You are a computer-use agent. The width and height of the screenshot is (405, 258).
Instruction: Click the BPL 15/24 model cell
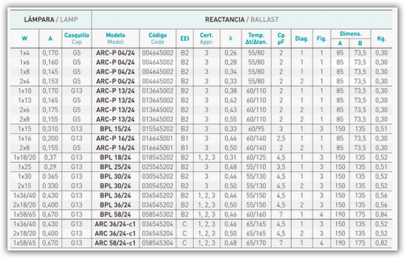[x=116, y=128]
